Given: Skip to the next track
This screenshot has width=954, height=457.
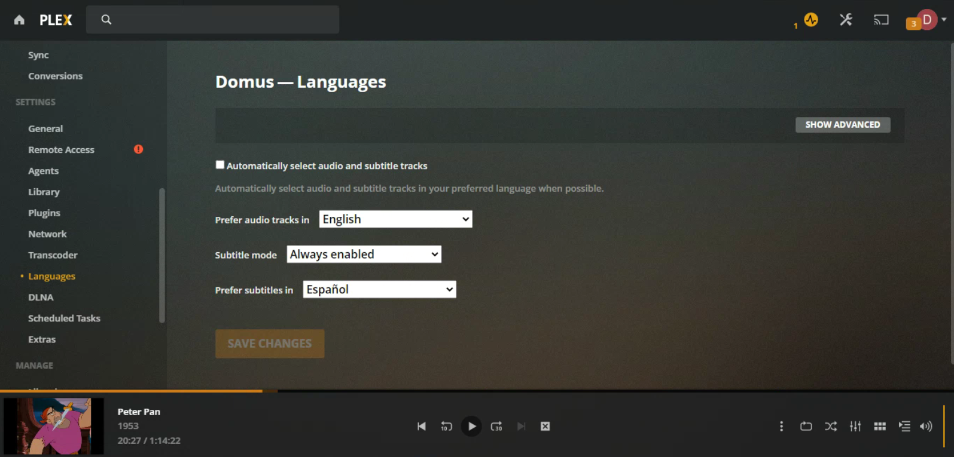Looking at the screenshot, I should [521, 427].
